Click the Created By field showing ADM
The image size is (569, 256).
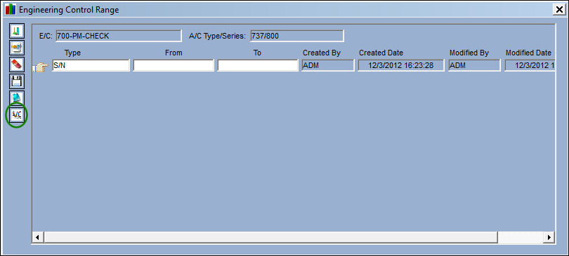point(327,65)
